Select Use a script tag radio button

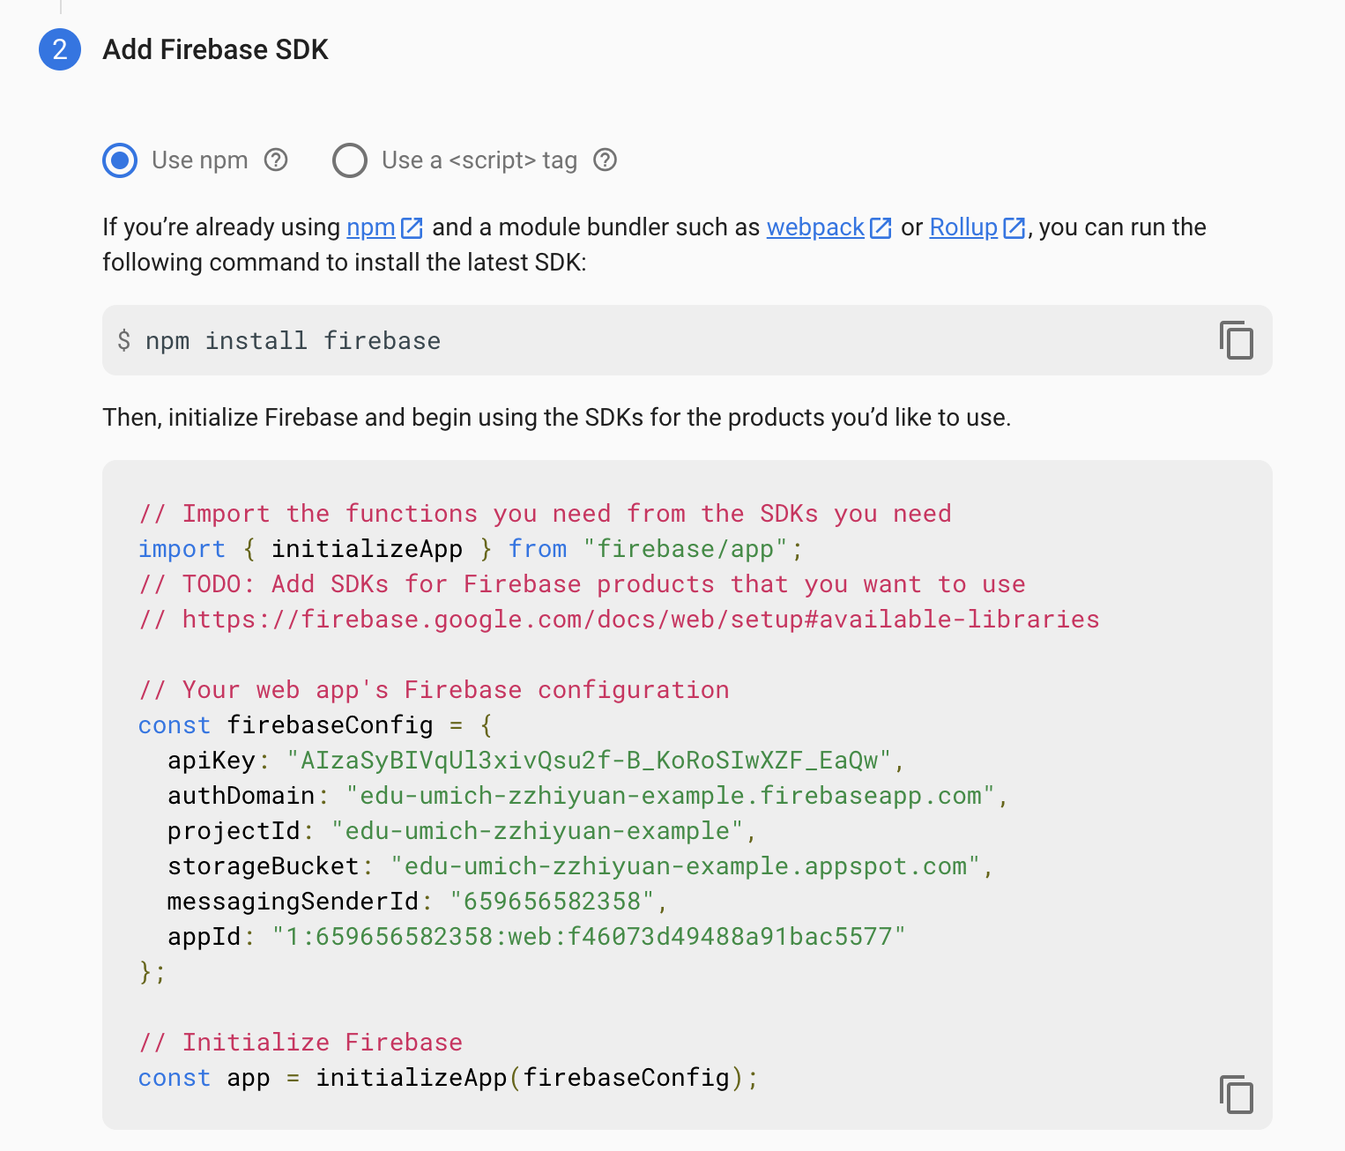350,160
